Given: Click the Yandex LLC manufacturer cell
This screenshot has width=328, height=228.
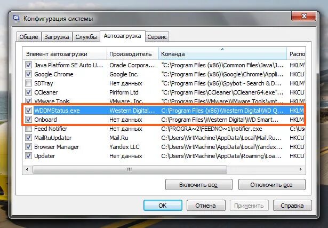Looking at the screenshot, I should [124, 147].
